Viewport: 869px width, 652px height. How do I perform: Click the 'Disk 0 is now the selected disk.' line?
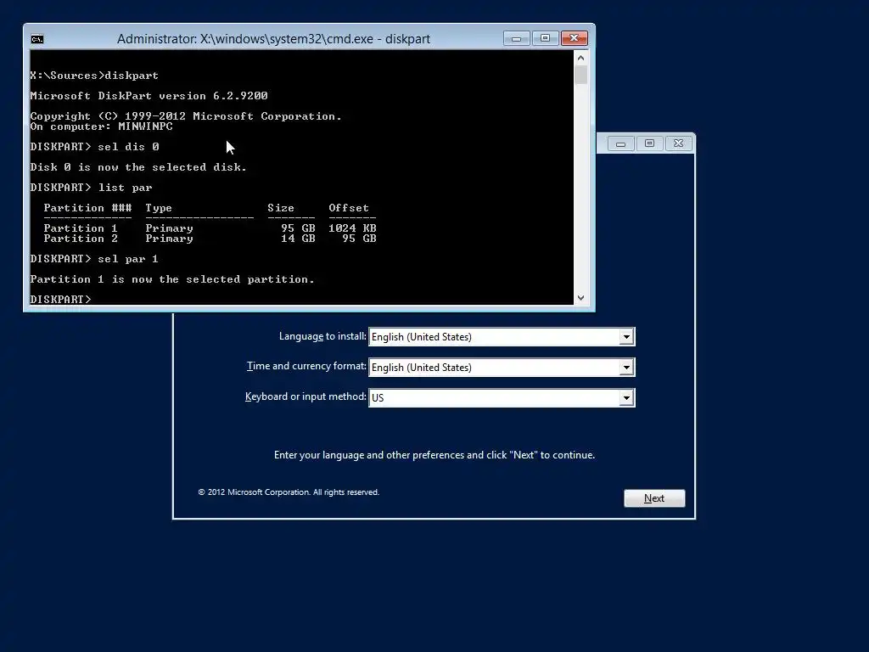pyautogui.click(x=138, y=167)
